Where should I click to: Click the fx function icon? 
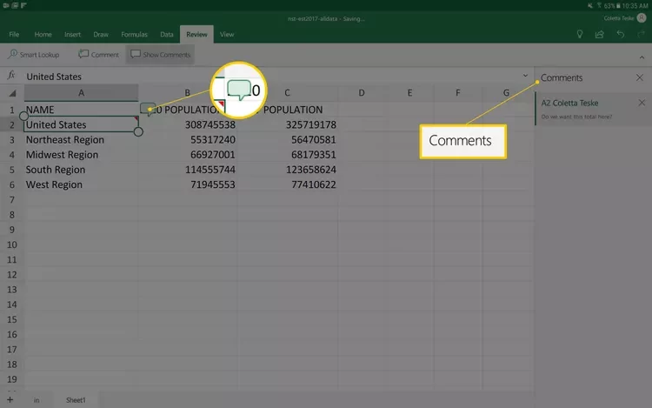tap(10, 76)
